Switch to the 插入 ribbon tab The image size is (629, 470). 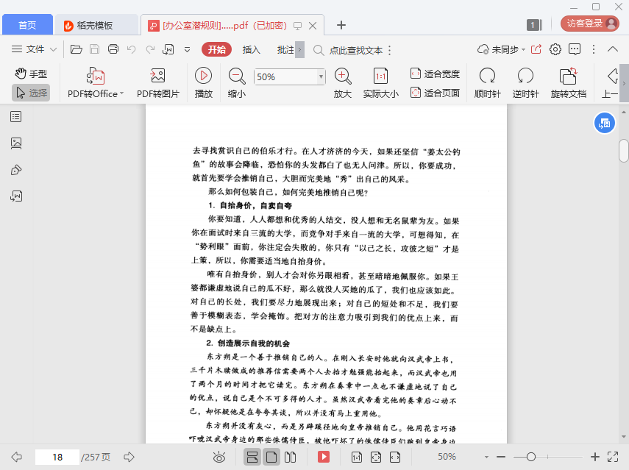(x=252, y=50)
